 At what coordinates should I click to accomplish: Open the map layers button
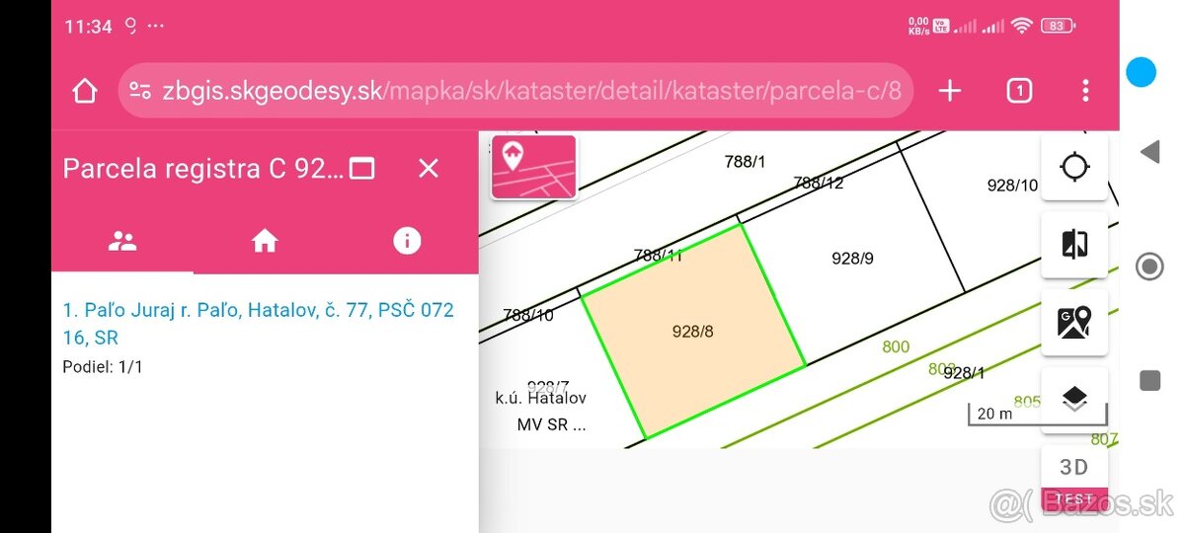(x=1074, y=399)
